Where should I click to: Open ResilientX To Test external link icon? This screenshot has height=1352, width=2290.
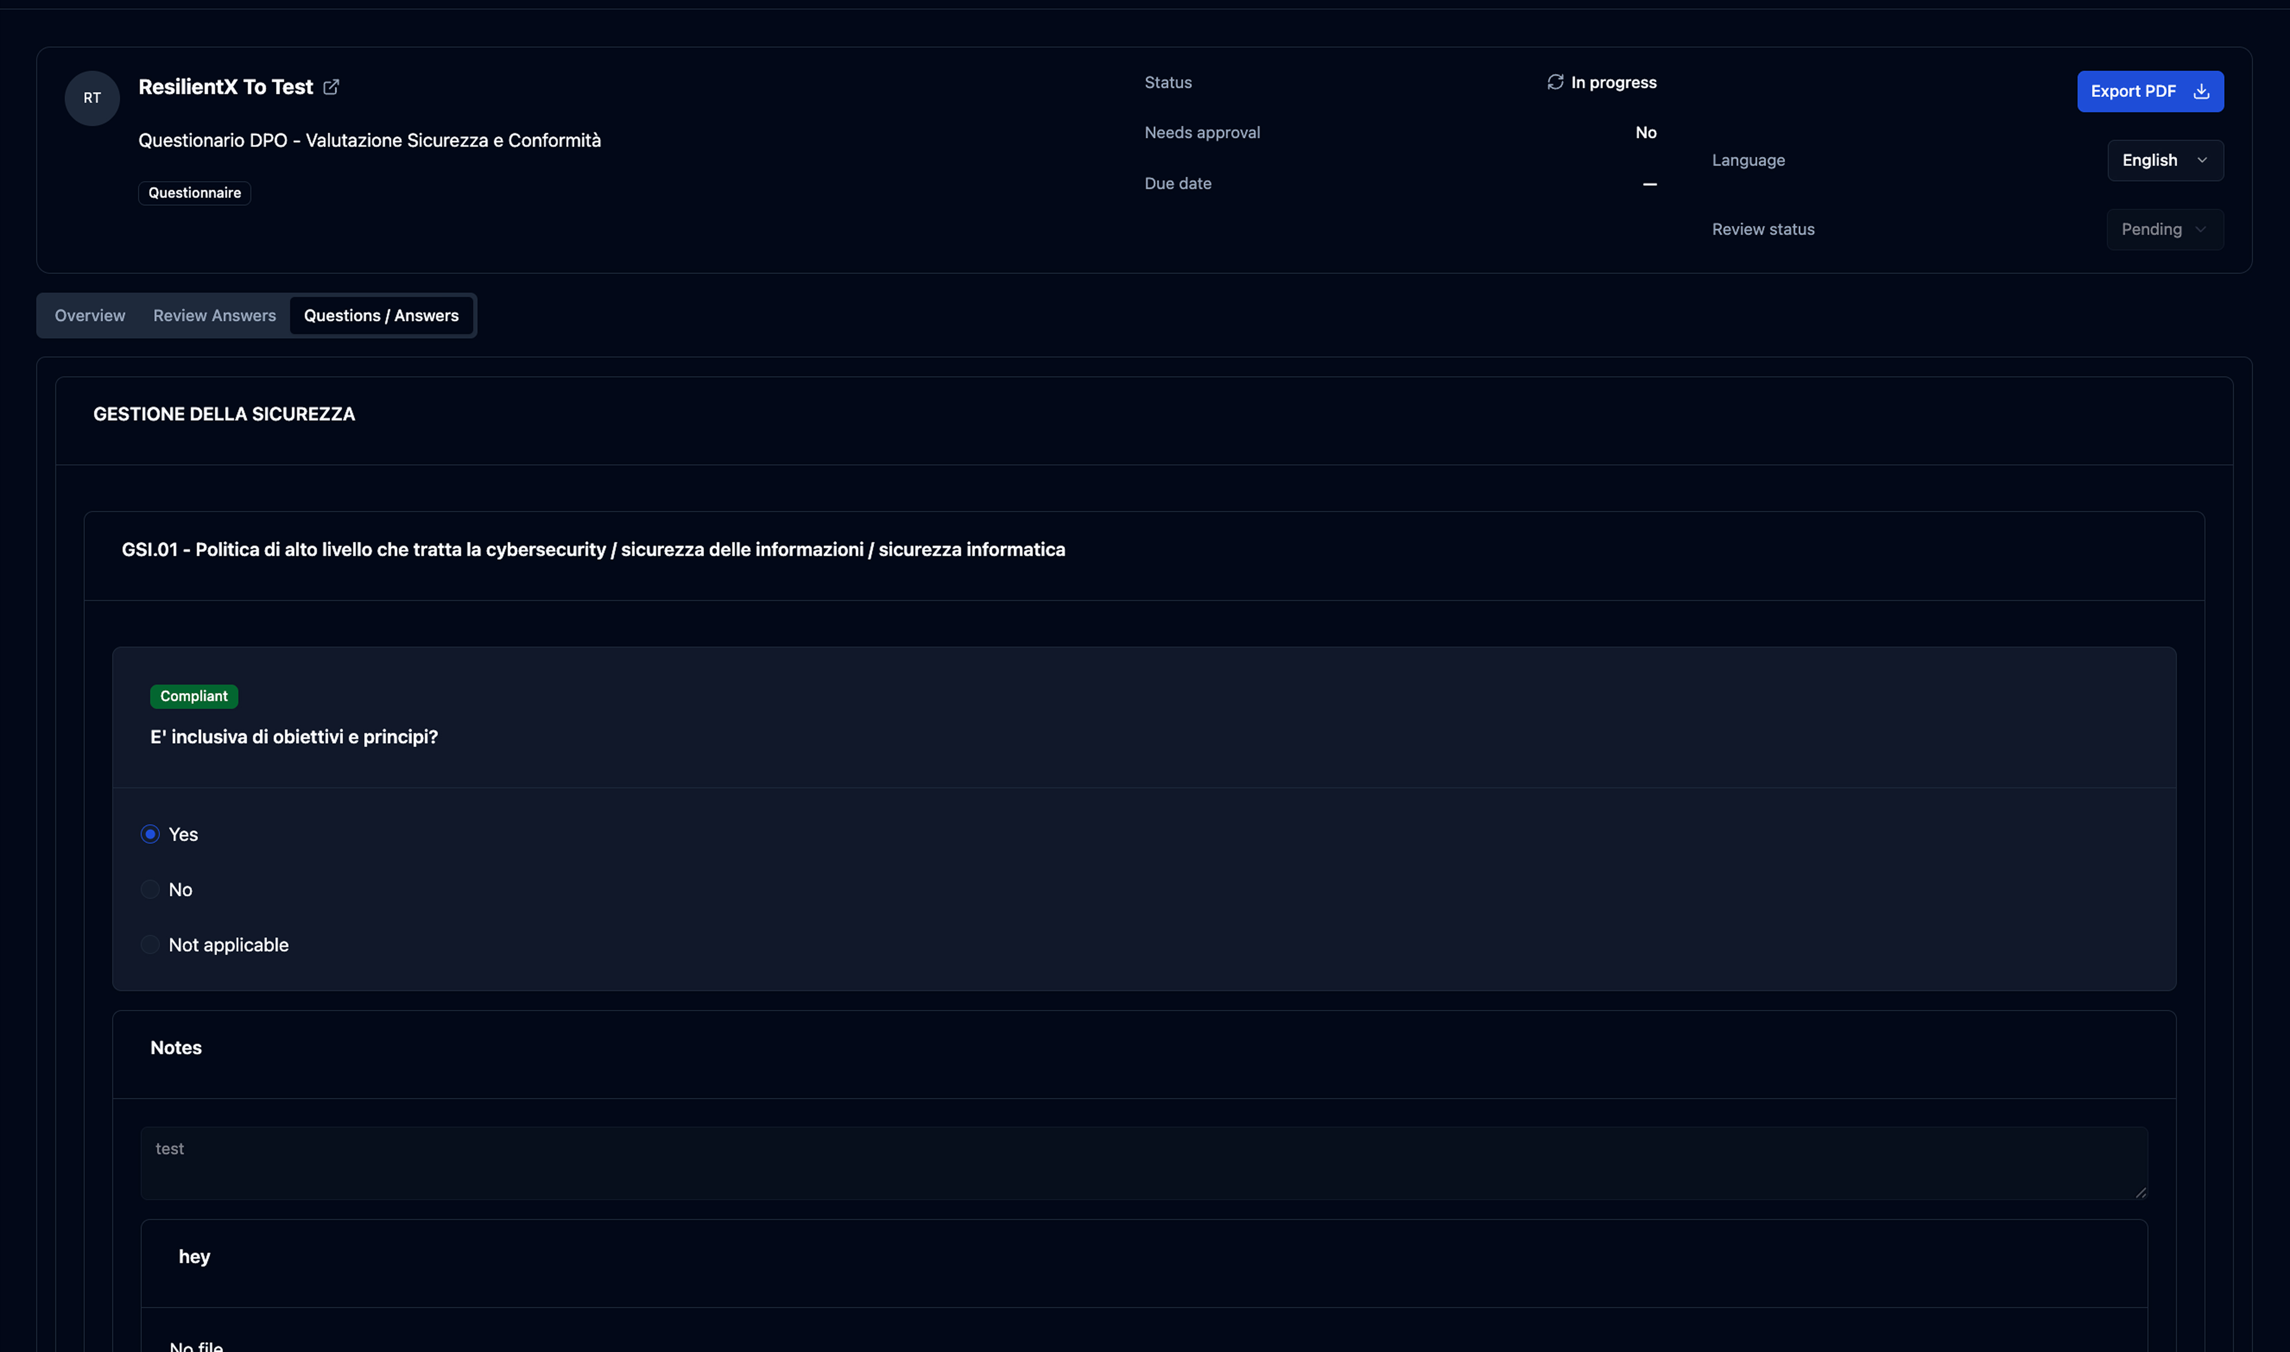point(331,88)
